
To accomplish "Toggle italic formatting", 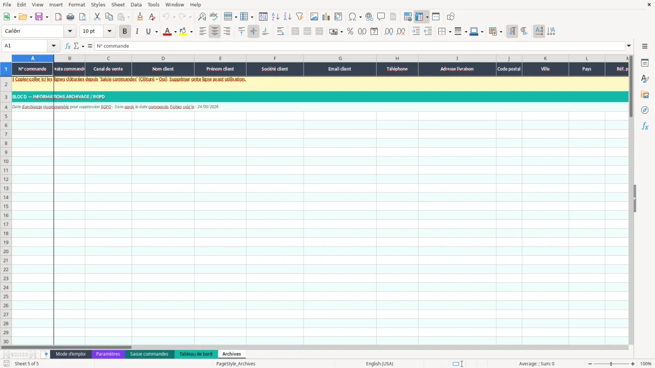I will coord(137,32).
